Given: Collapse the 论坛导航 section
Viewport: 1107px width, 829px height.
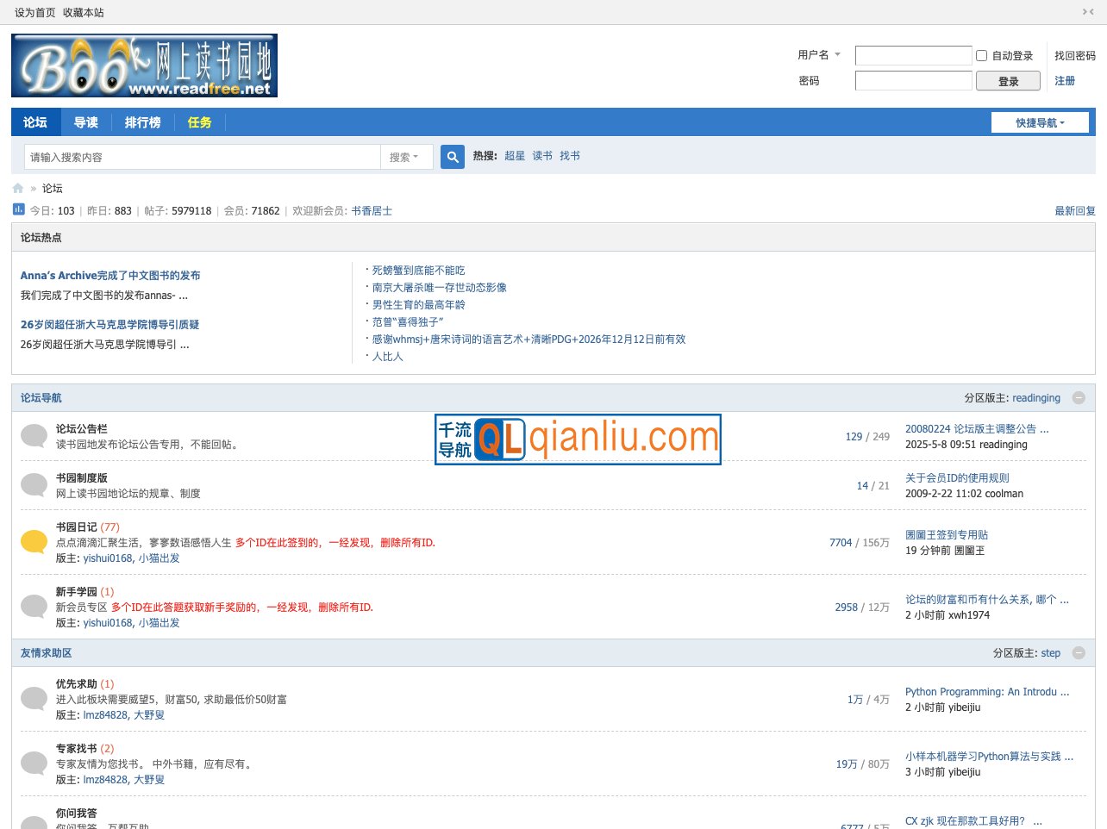Looking at the screenshot, I should (x=1079, y=398).
